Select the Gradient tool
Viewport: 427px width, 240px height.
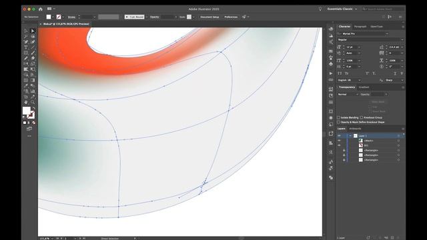click(x=33, y=80)
